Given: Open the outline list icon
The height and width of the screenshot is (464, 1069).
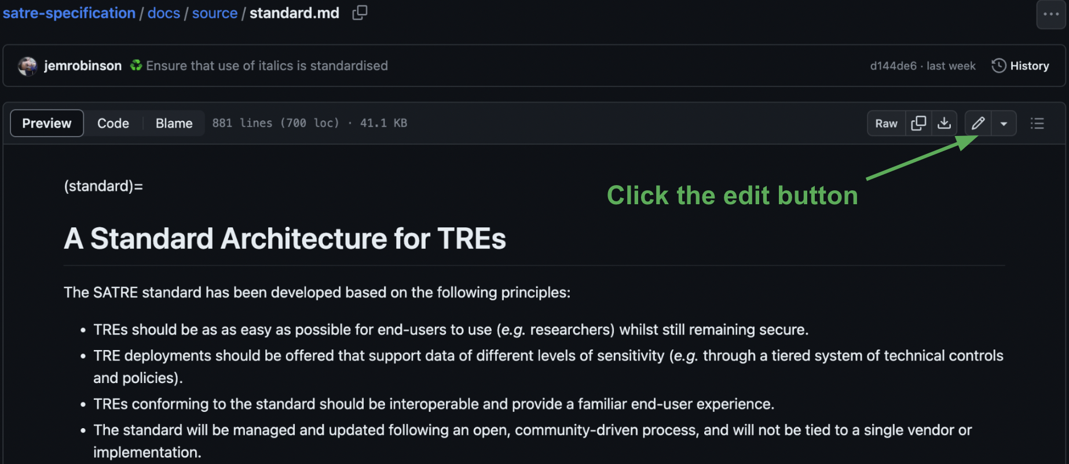Looking at the screenshot, I should click(x=1037, y=123).
